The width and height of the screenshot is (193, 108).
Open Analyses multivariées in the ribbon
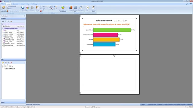pyautogui.click(x=13, y=11)
